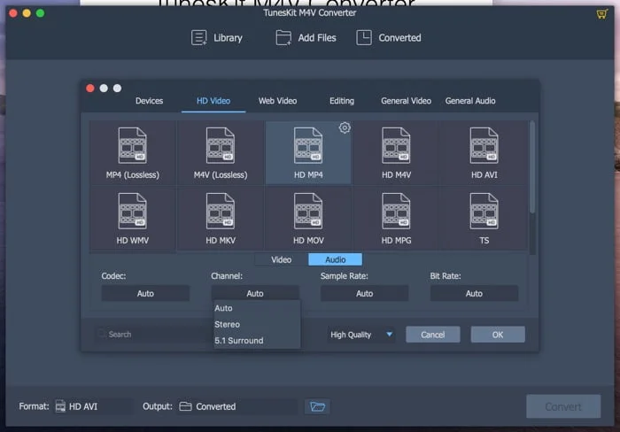Select Auto in Channel list
620x432 pixels.
pyautogui.click(x=257, y=308)
